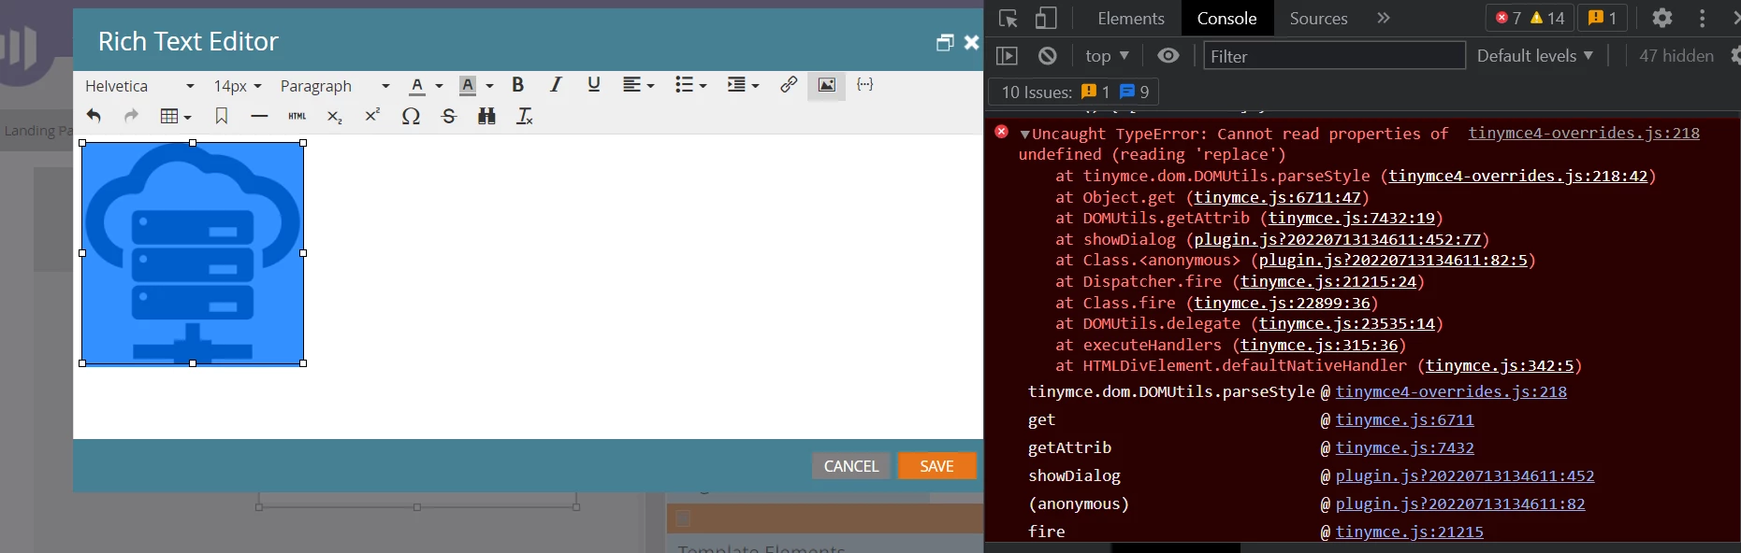This screenshot has width=1741, height=553.
Task: Open the 10 Issues summary button
Action: (1074, 92)
